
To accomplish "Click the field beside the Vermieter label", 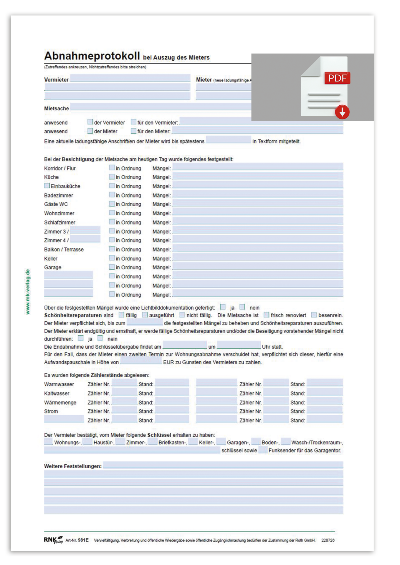I will coord(130,78).
